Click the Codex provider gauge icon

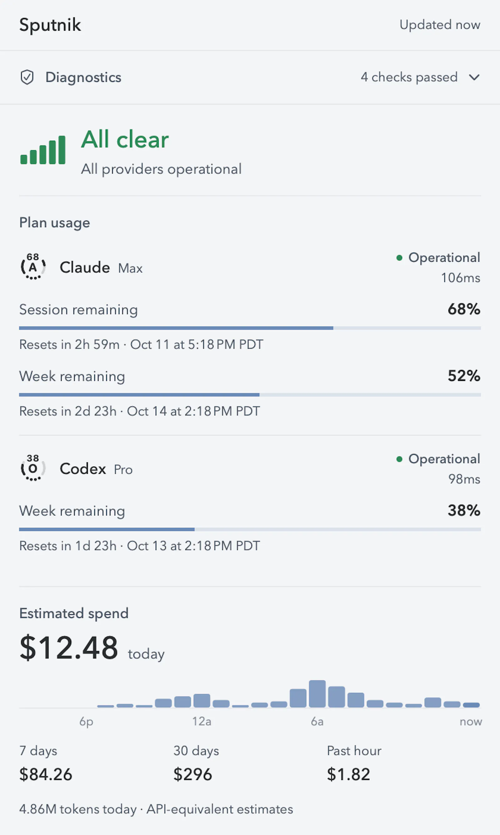pyautogui.click(x=33, y=468)
